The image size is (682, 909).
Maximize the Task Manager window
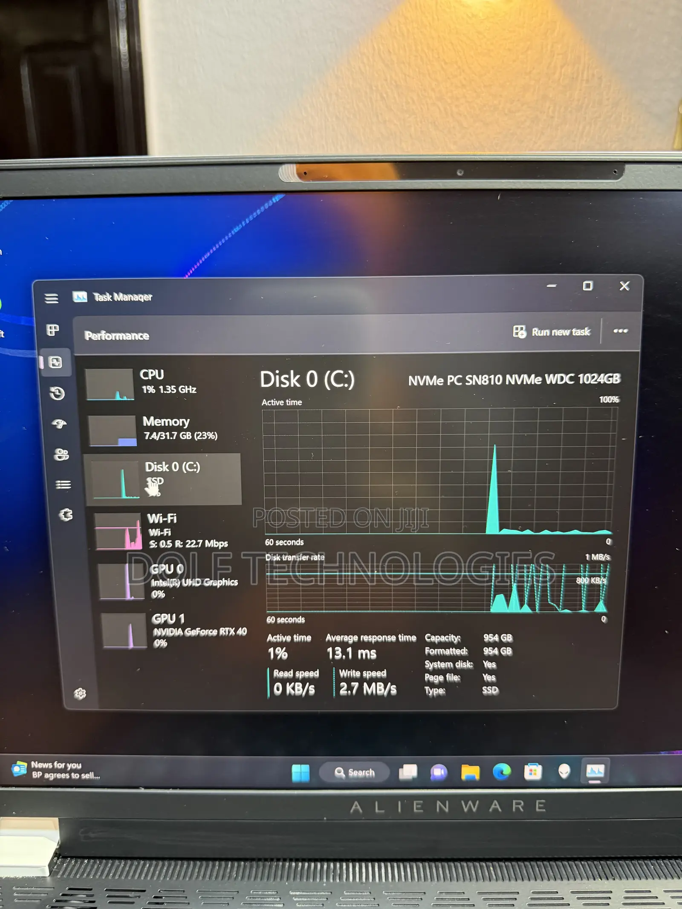point(588,286)
